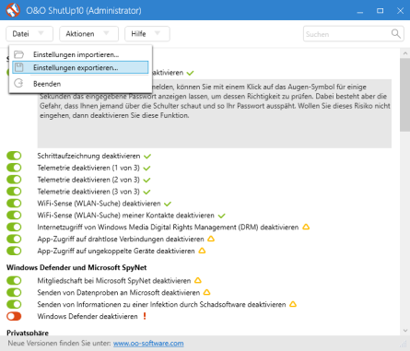
Task: Toggle Senden von Informationen zu Infektion switch
Action: 14,304
